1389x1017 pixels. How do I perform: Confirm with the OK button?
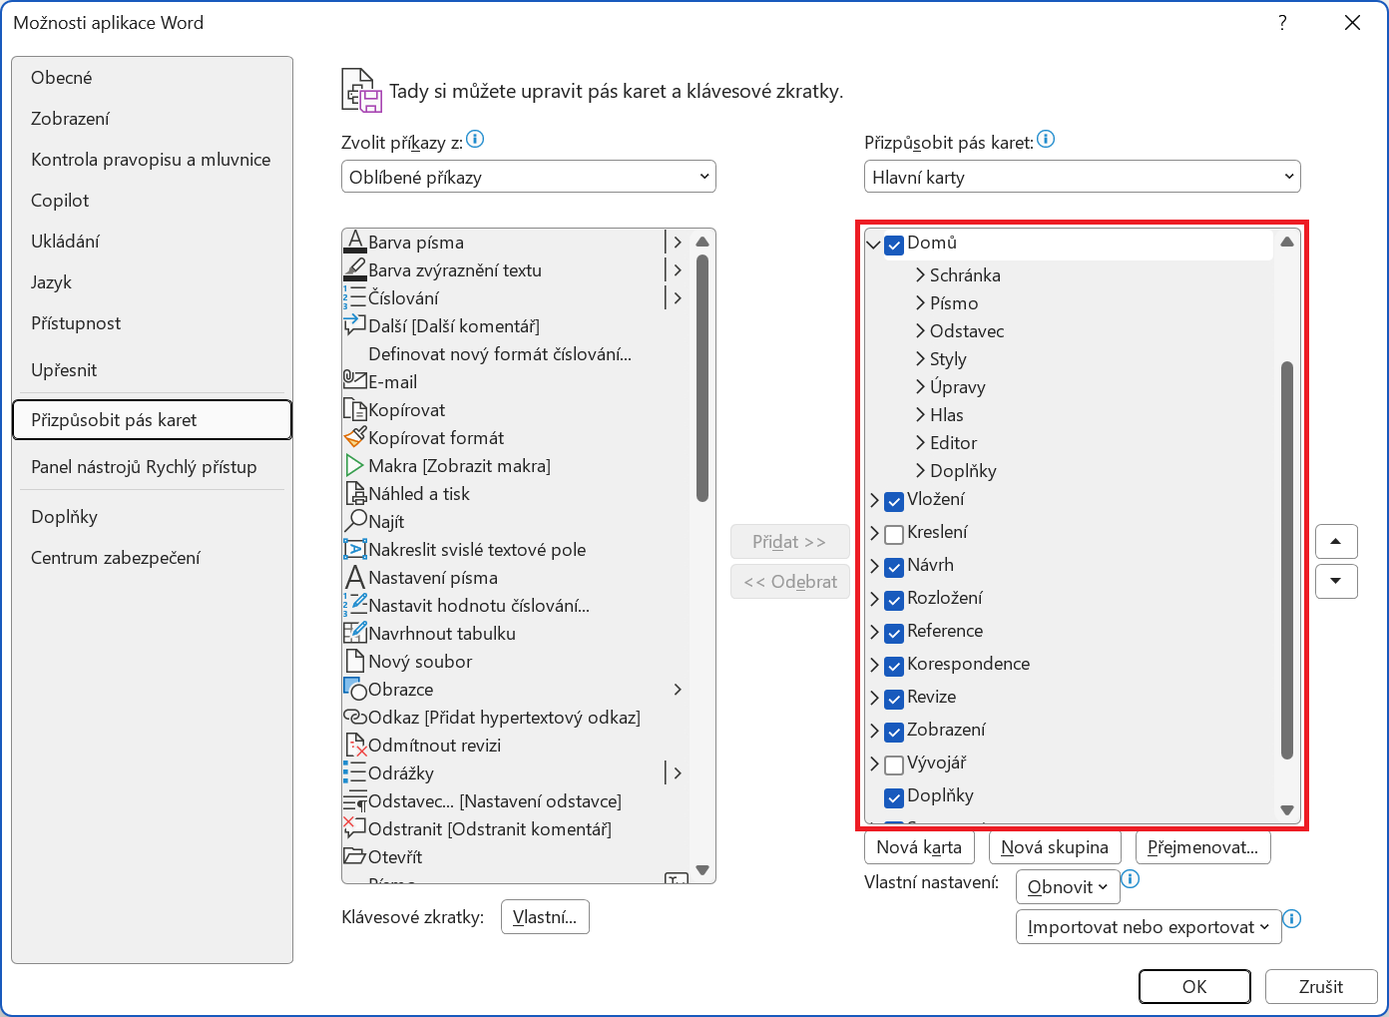pos(1194,986)
